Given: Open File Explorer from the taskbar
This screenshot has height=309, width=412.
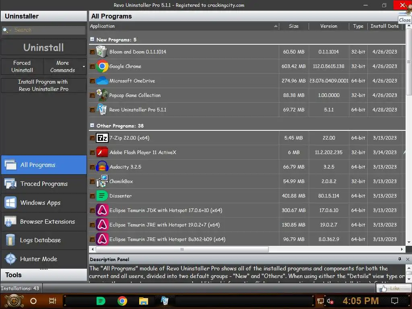Looking at the screenshot, I should (144, 301).
